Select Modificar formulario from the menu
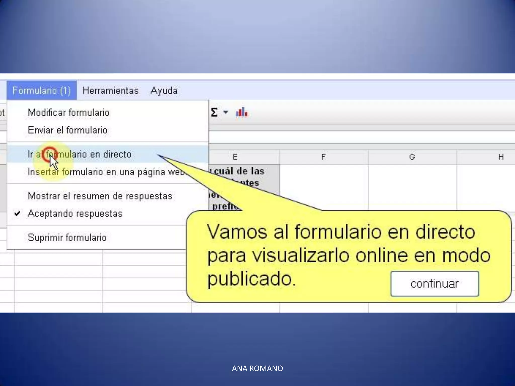 (x=69, y=113)
